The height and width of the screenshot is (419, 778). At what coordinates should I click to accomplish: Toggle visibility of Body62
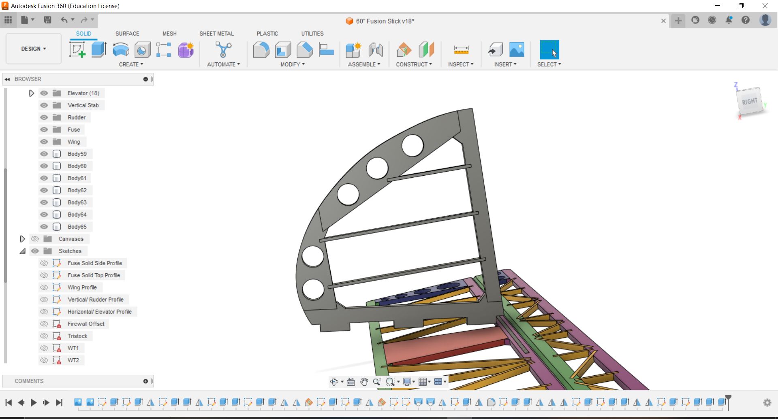point(44,190)
